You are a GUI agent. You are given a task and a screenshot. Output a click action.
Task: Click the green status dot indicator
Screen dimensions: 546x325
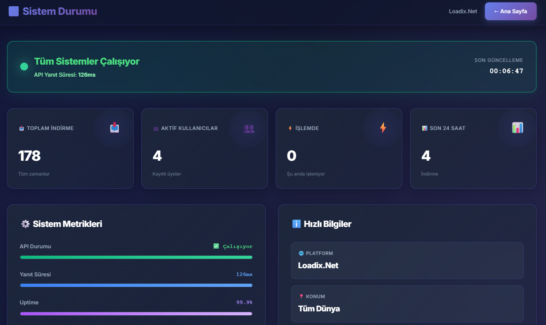click(24, 67)
